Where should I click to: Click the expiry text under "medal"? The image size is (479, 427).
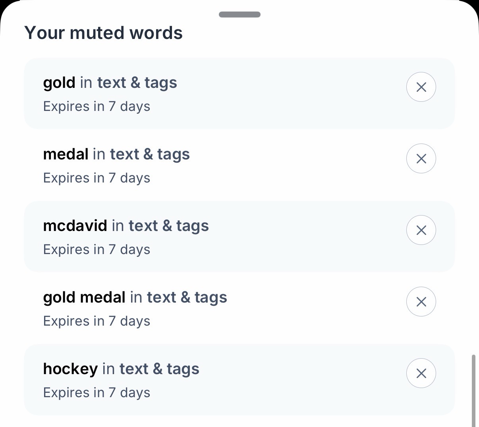(x=97, y=178)
